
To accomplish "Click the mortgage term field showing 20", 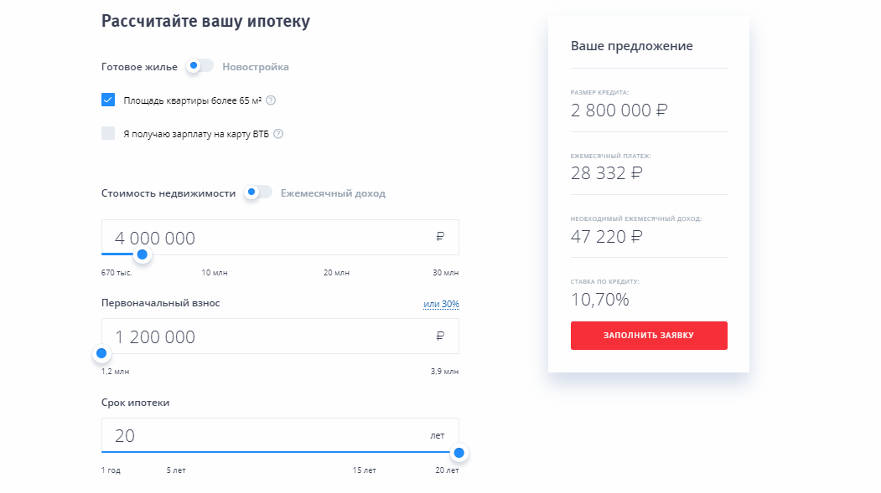I will coord(260,435).
